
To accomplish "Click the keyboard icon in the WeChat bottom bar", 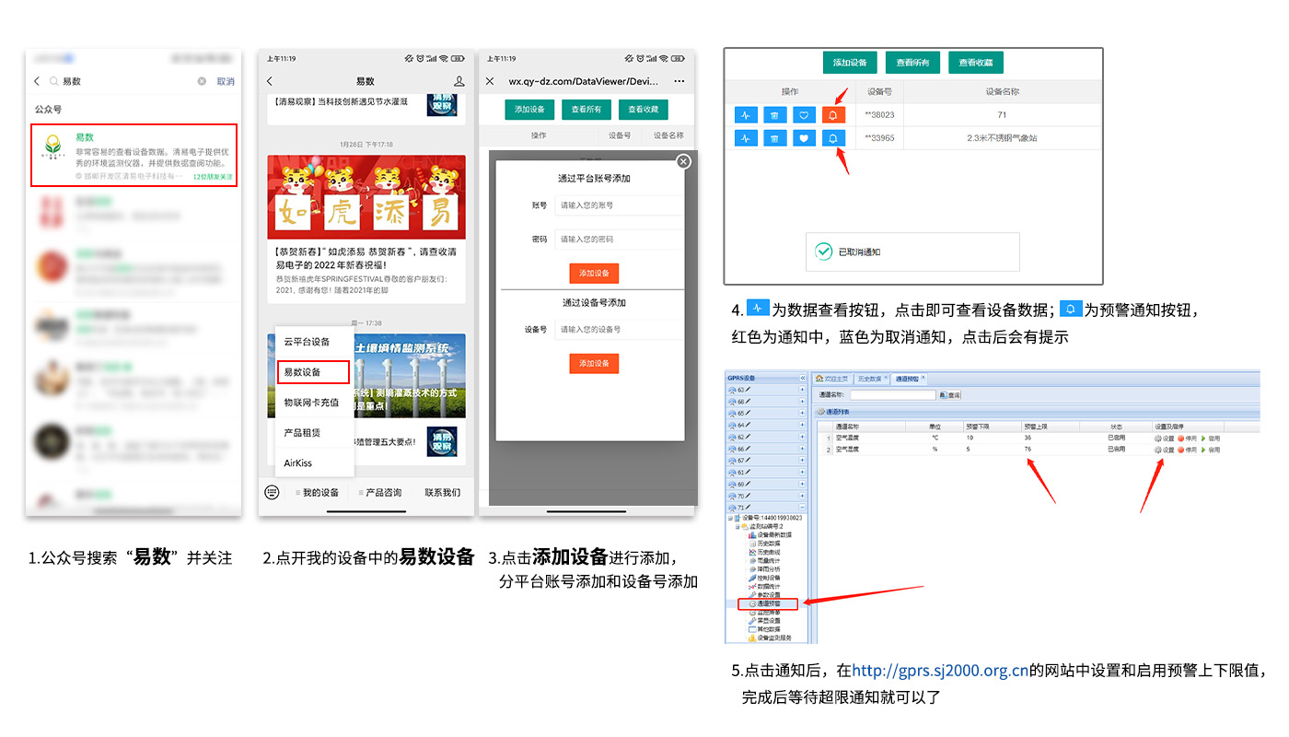I will (x=272, y=492).
